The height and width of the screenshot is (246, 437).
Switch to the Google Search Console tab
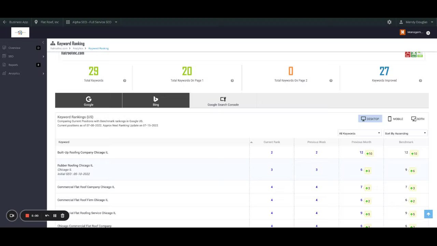pos(223,100)
